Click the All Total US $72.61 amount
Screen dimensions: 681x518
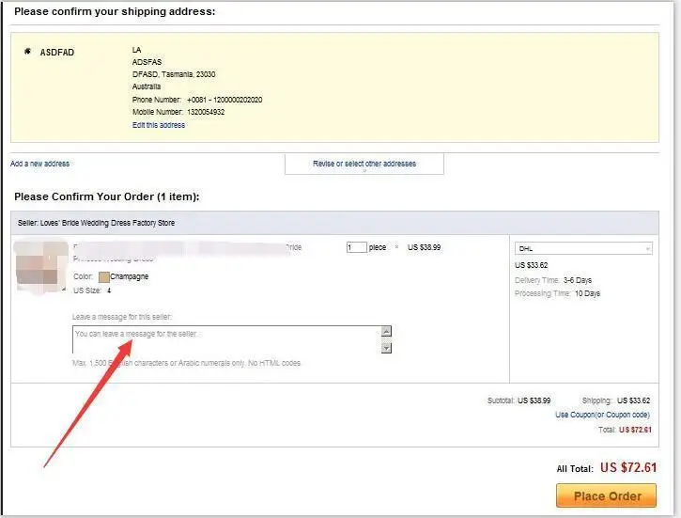628,467
